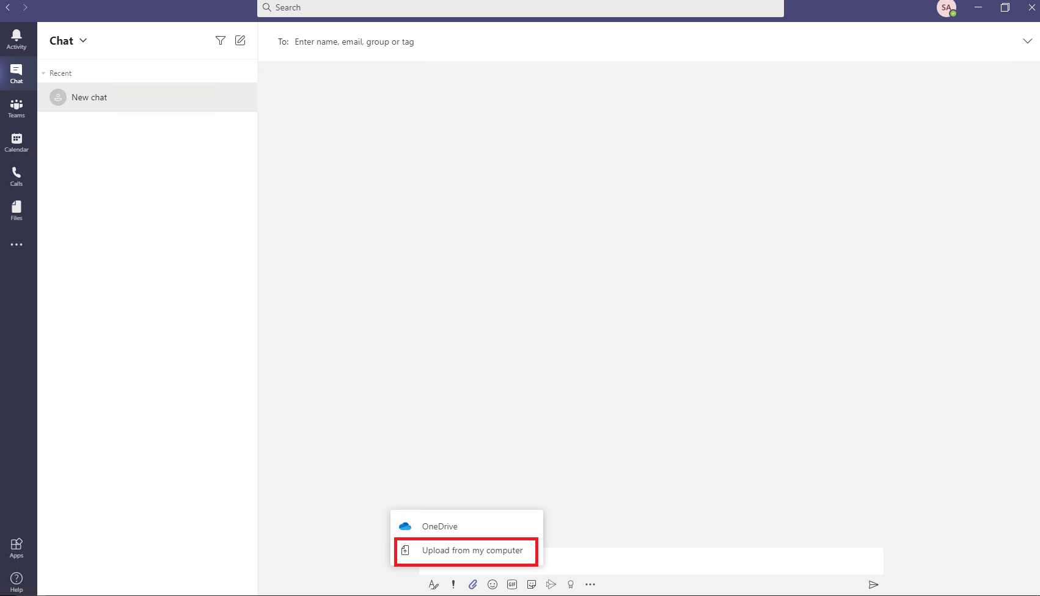Choose Upload from my computer
This screenshot has height=596, width=1040.
tap(466, 550)
